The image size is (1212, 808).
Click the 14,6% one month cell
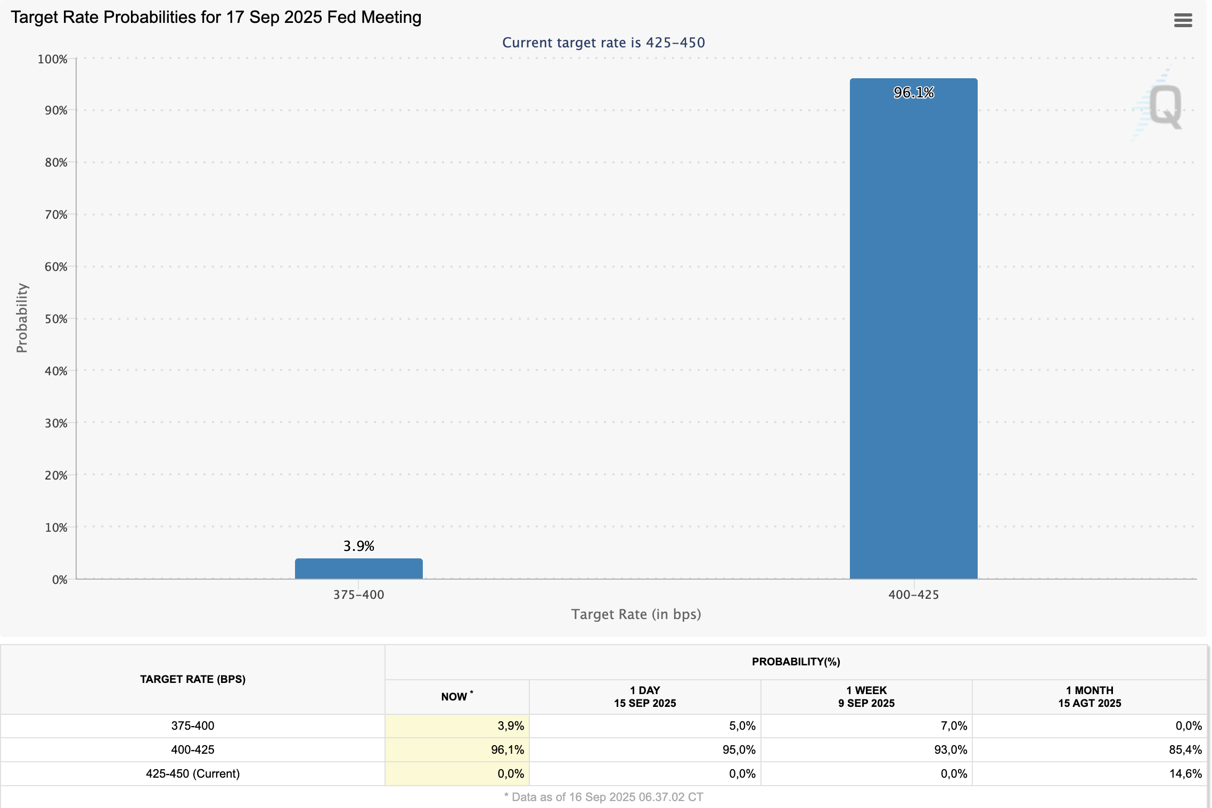[1185, 773]
